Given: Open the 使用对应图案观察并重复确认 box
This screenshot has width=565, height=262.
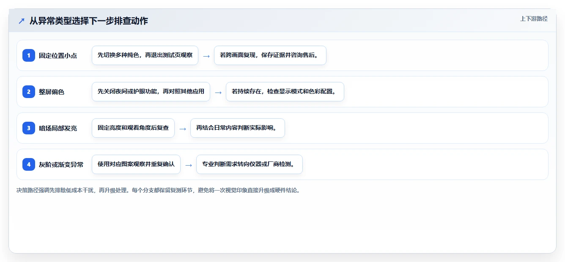Looking at the screenshot, I should (136, 164).
